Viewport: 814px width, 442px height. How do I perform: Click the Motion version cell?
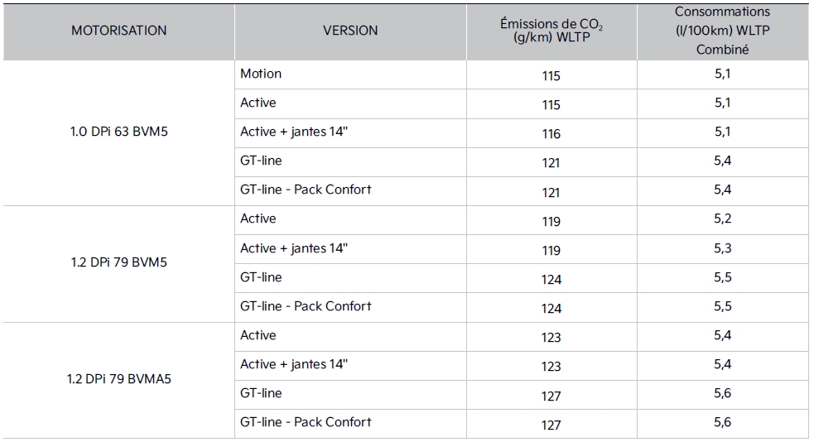tap(262, 74)
